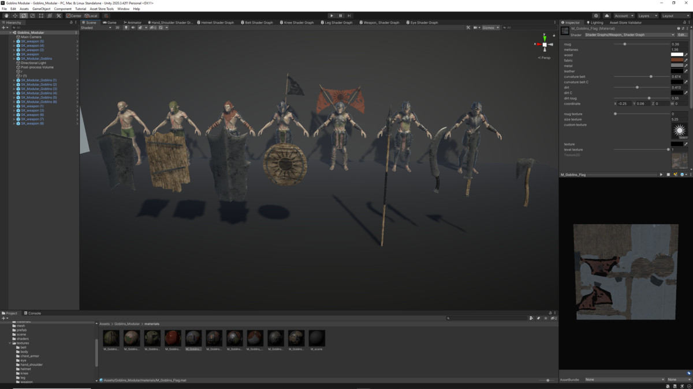The height and width of the screenshot is (389, 693).
Task: Toggle pivot mode Center button
Action: point(74,16)
